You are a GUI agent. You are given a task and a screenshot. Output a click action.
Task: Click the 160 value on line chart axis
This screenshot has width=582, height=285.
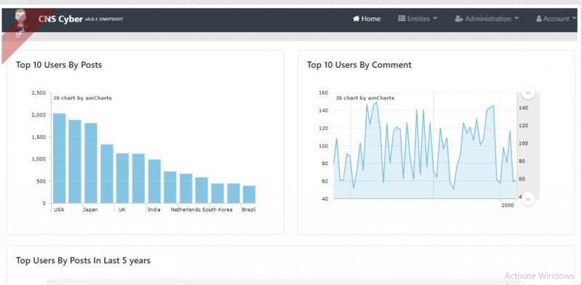[323, 92]
